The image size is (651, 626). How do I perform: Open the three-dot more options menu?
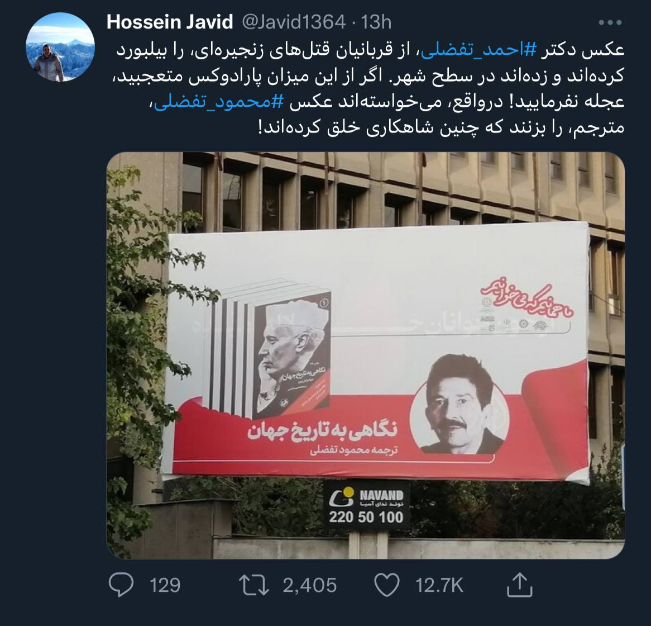[610, 22]
